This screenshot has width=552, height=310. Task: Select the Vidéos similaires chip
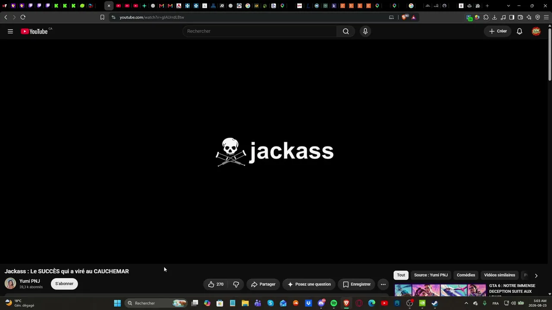499,275
